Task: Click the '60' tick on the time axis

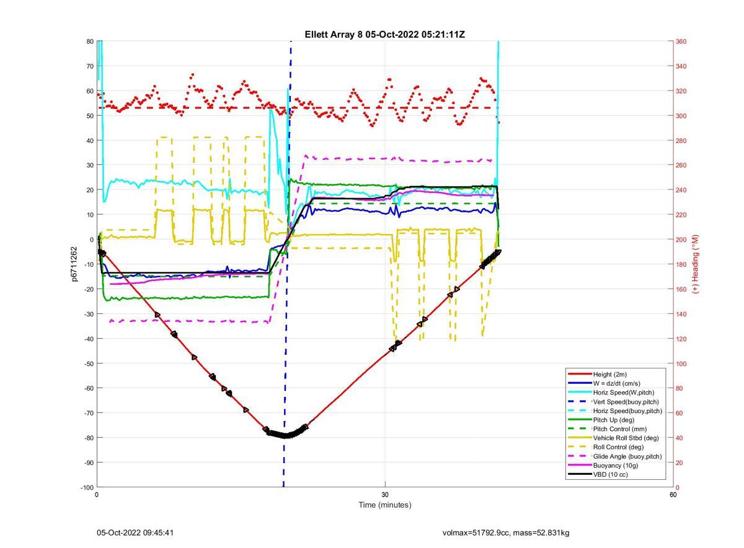Action: point(673,495)
